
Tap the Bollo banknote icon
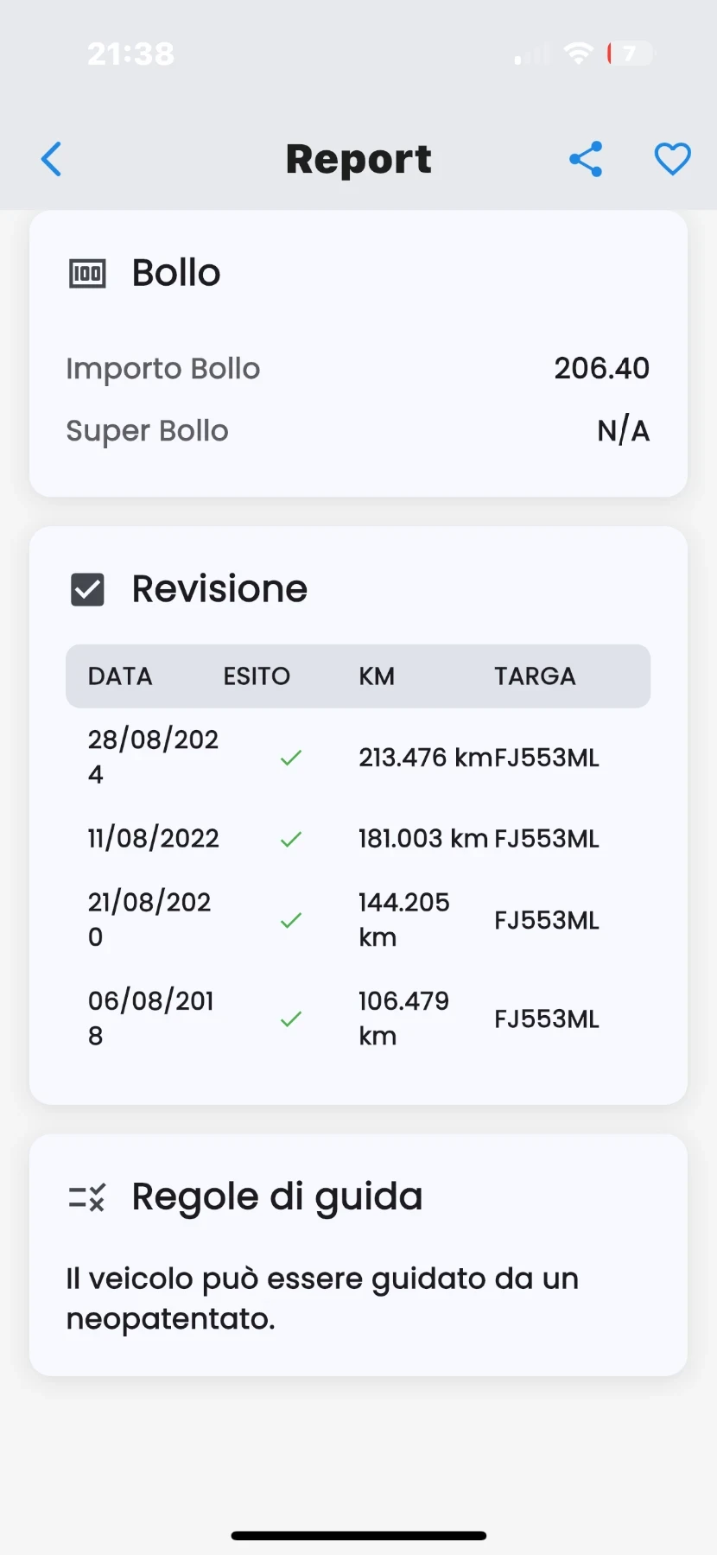click(x=87, y=274)
